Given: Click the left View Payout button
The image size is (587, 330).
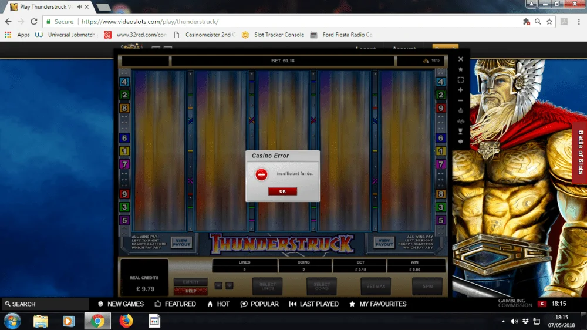Looking at the screenshot, I should [181, 243].
